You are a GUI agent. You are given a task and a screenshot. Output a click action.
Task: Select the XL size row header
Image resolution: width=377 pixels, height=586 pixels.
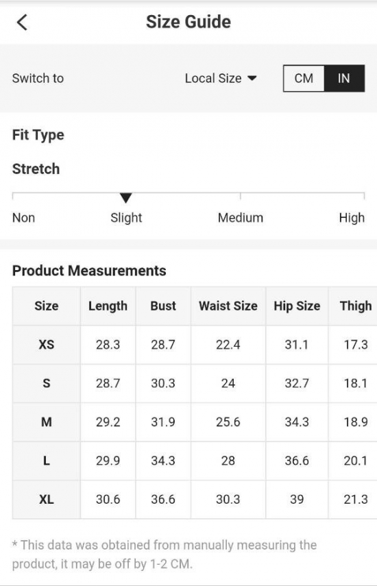(47, 499)
